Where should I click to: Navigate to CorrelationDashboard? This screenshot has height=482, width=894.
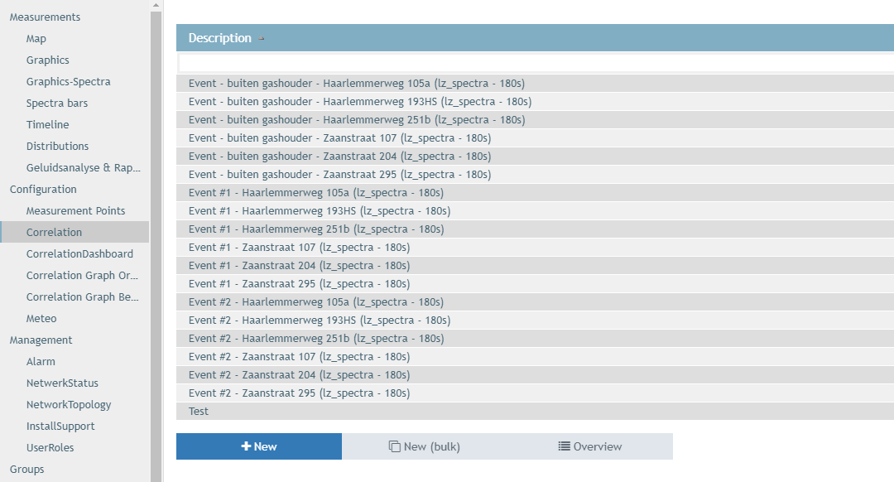point(79,253)
